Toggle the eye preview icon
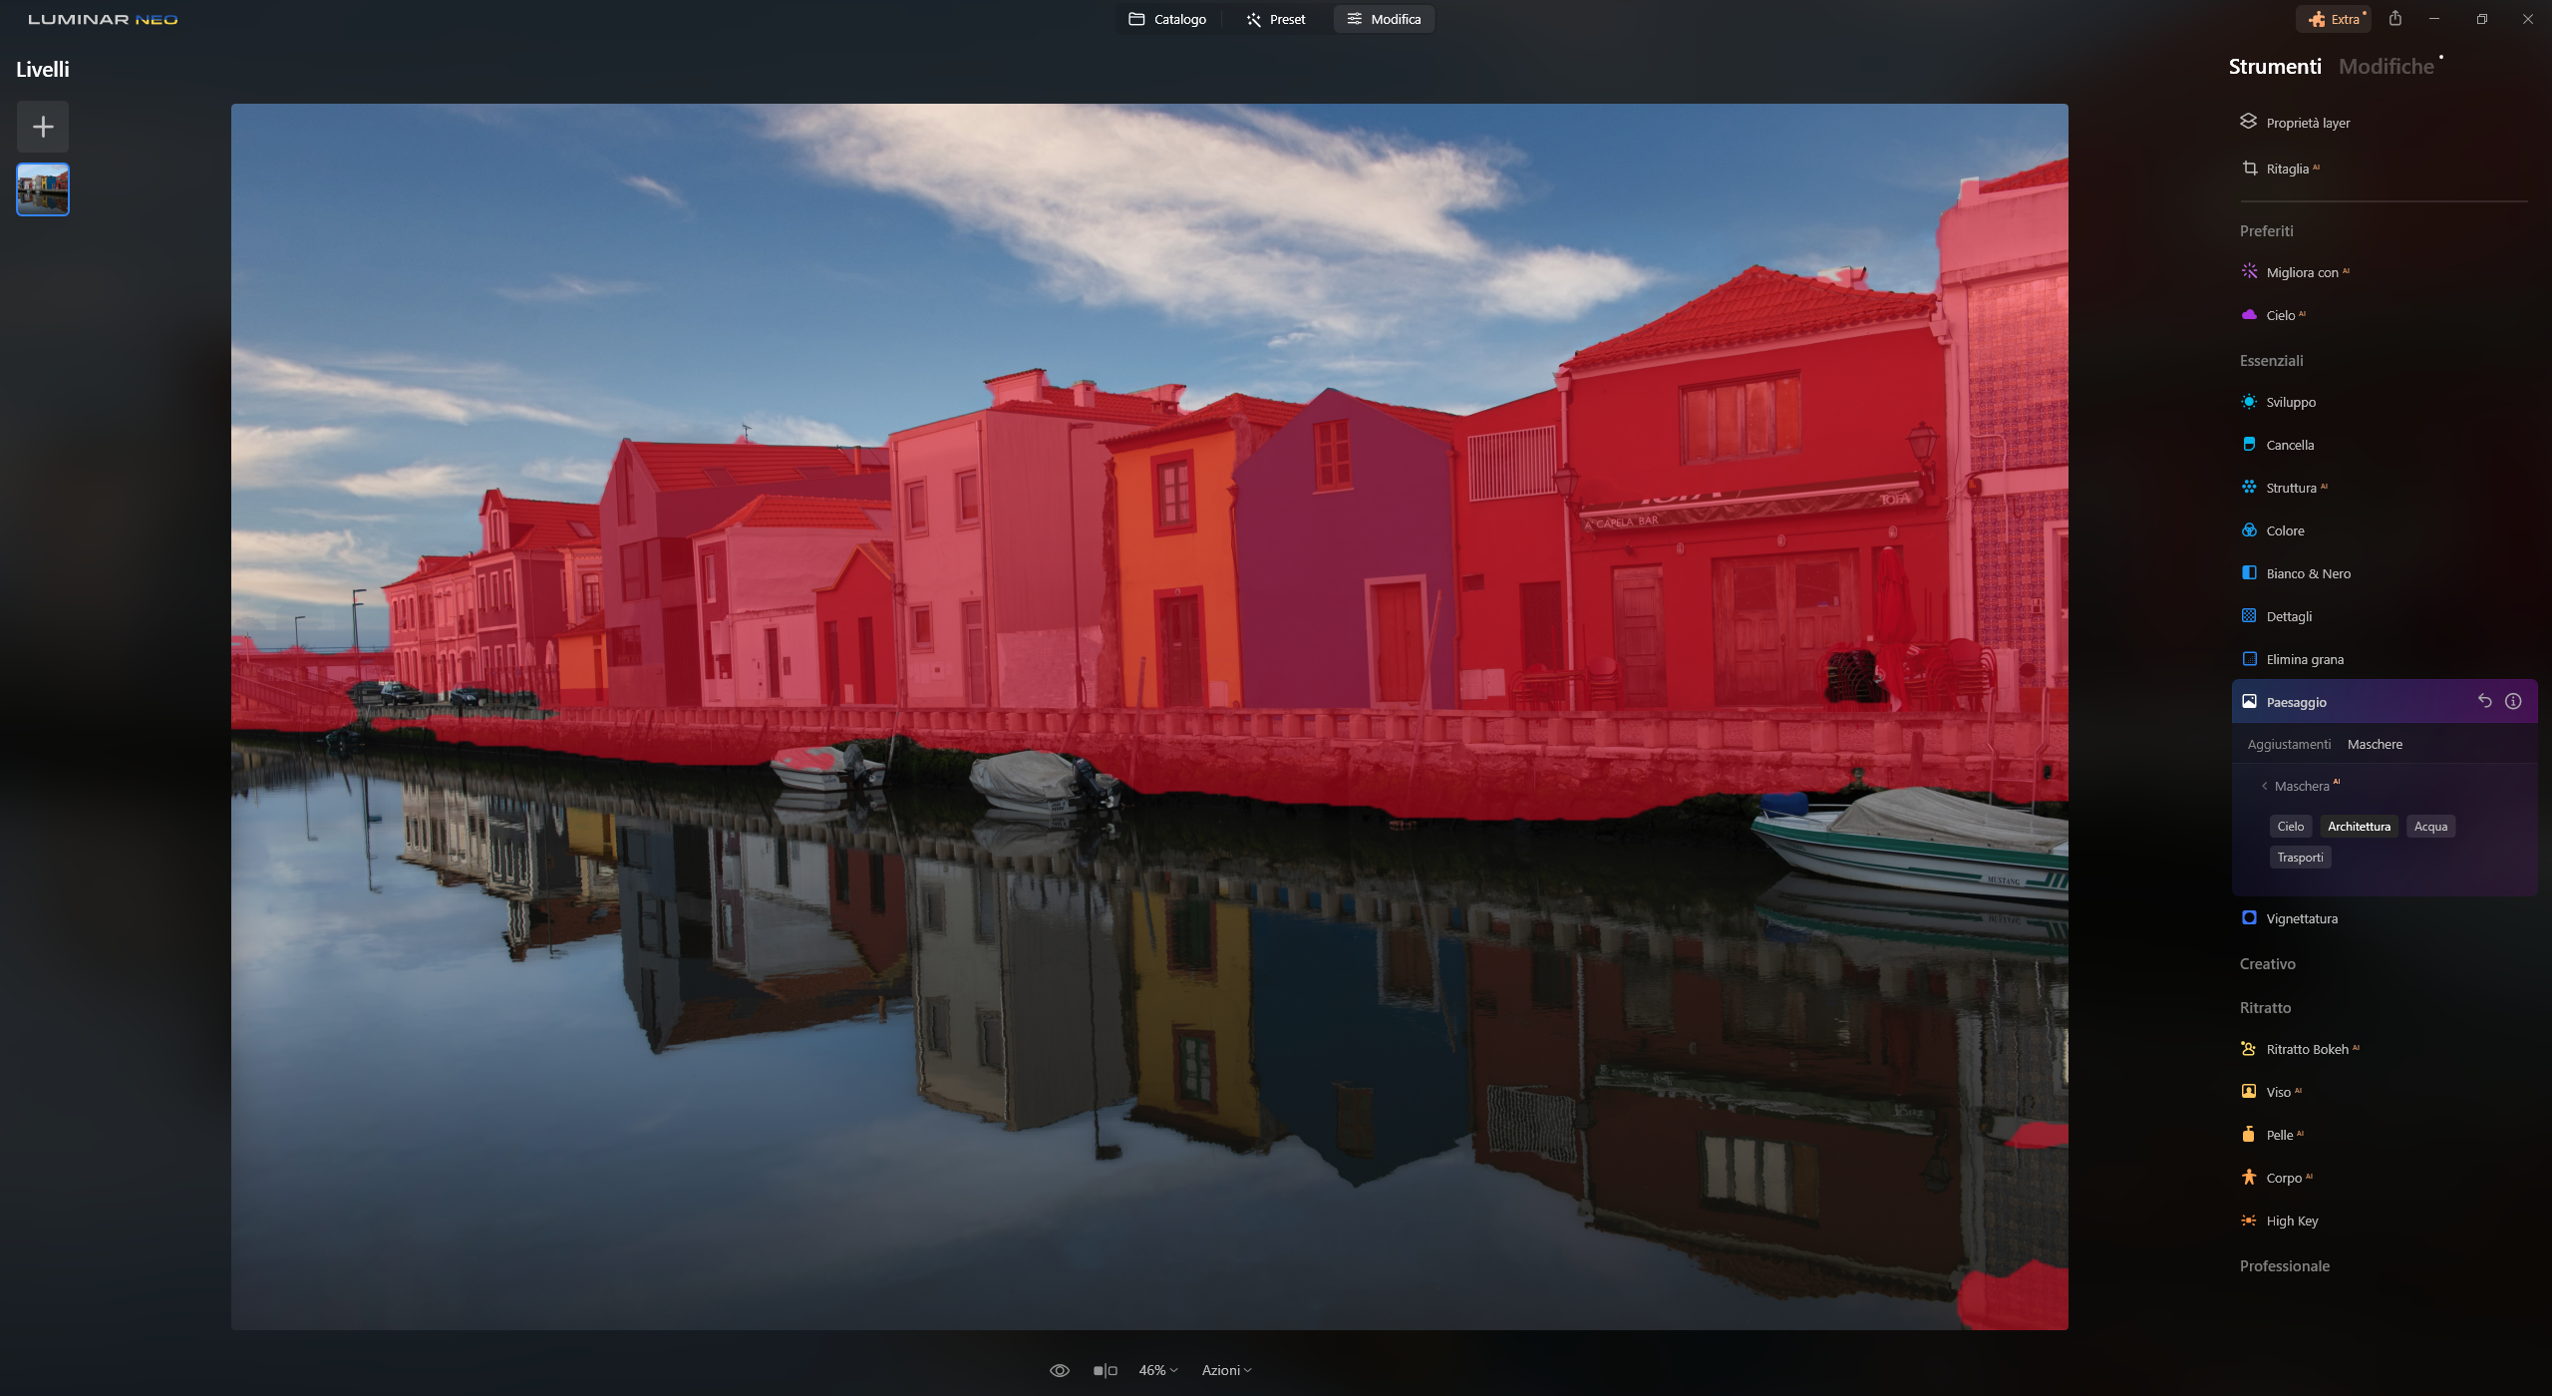 click(x=1059, y=1370)
